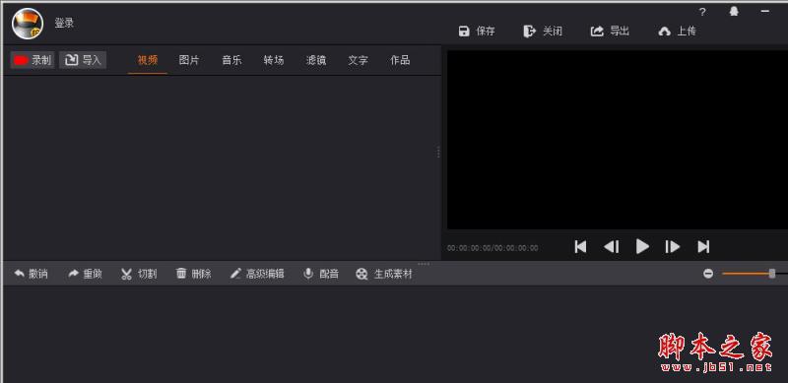Open the 音乐 tab
788x383 pixels.
[x=231, y=60]
